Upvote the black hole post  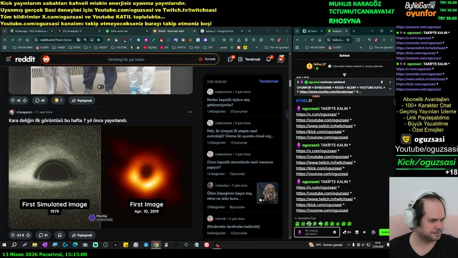pyautogui.click(x=13, y=235)
